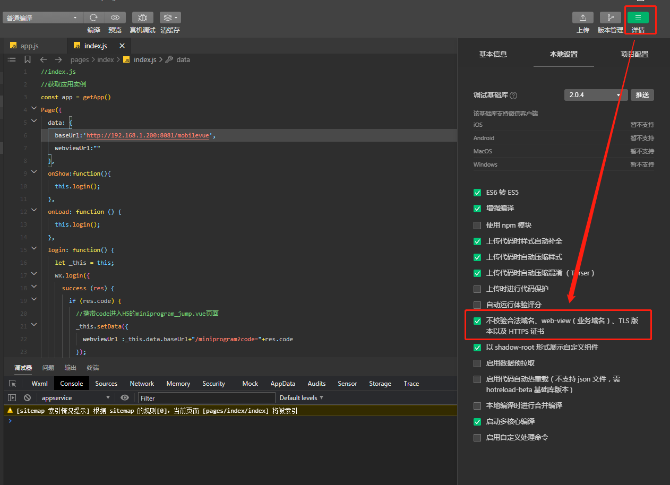
Task: Click the element inspector icon in devtools
Action: point(13,383)
